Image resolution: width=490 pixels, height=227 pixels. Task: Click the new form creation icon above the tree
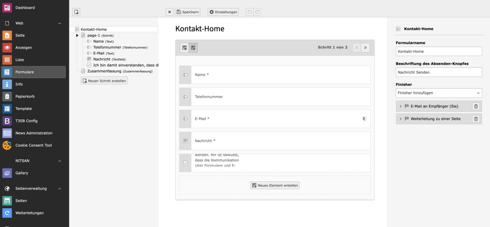click(76, 12)
